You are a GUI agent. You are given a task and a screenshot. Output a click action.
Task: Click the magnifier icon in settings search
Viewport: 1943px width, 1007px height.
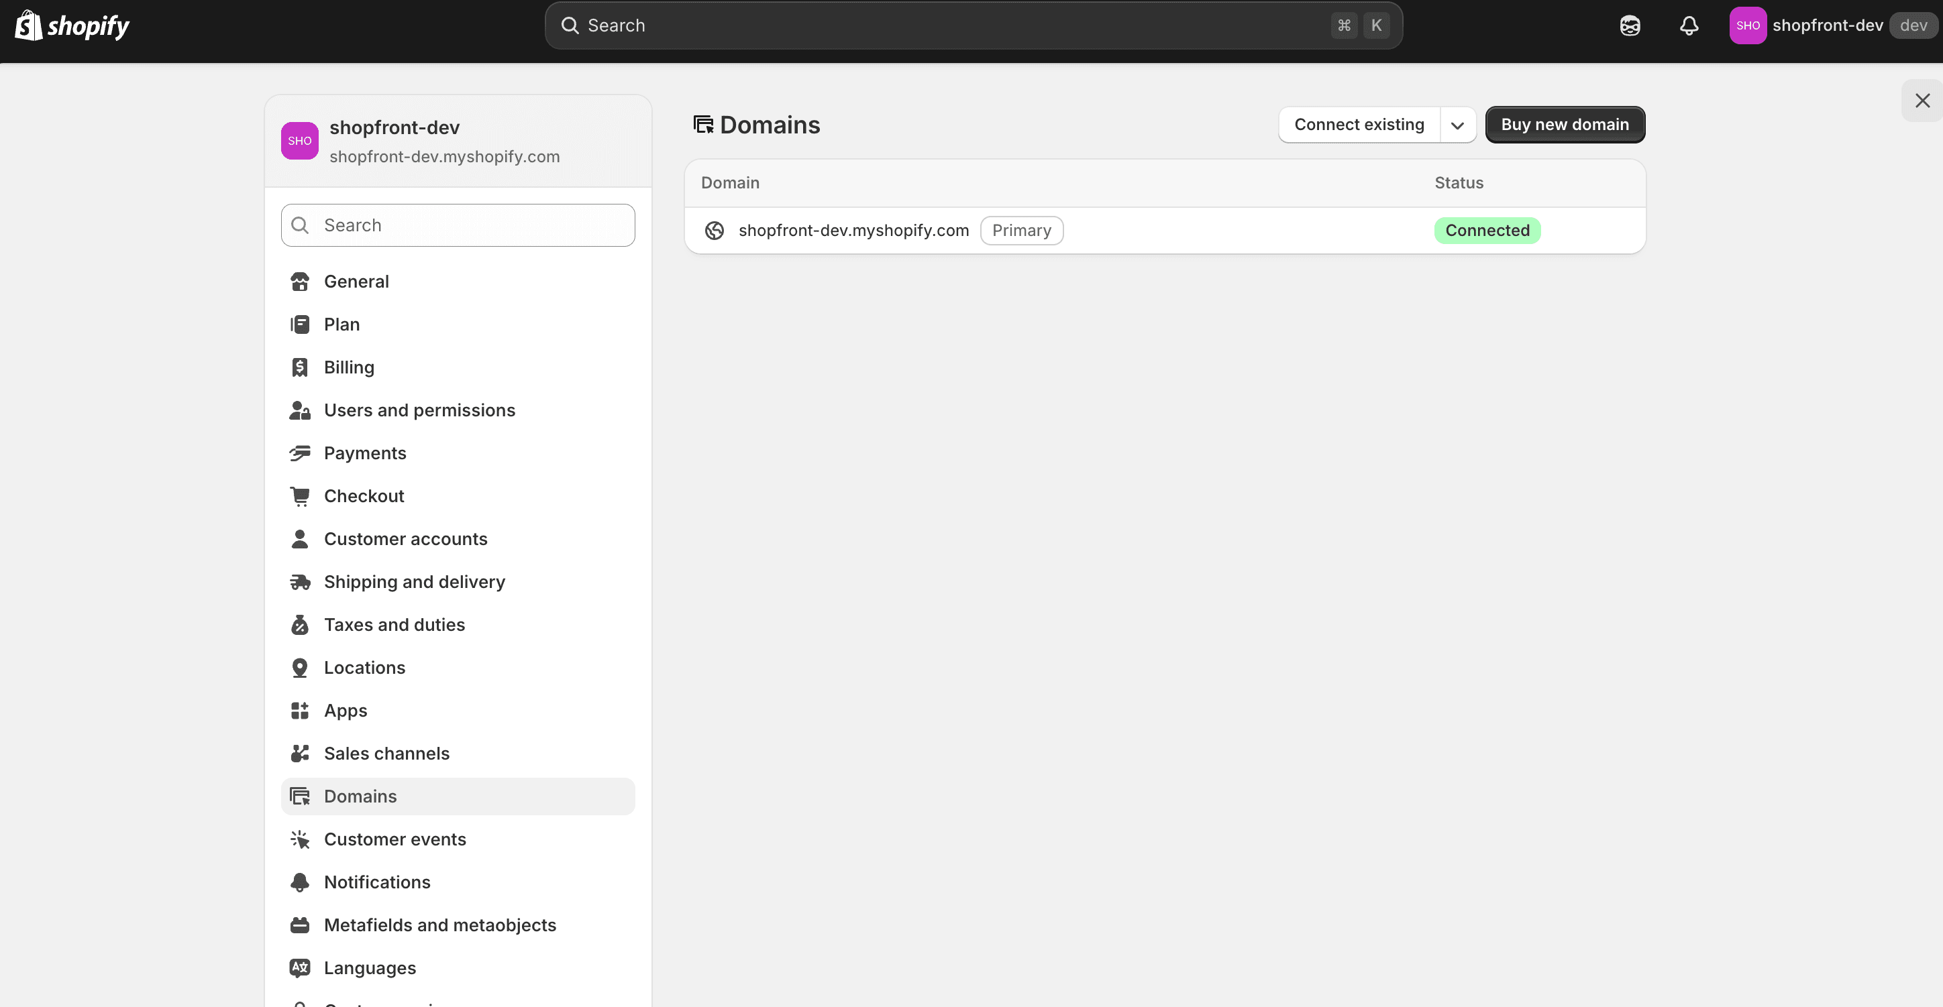coord(299,225)
